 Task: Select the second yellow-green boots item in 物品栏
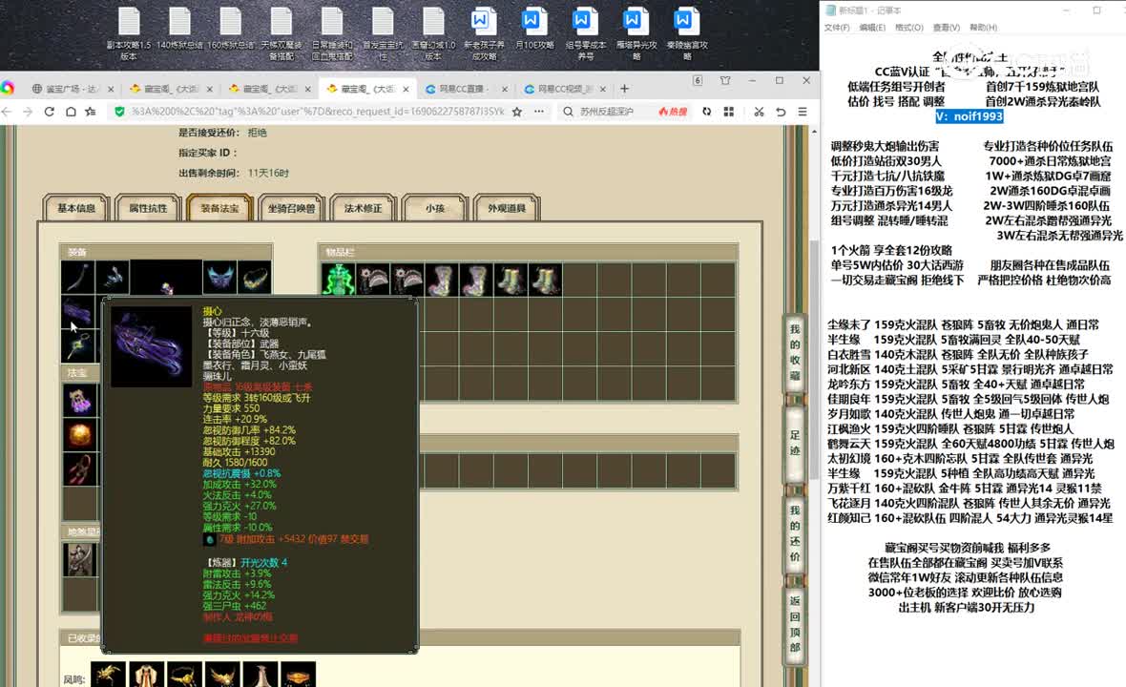pos(545,280)
